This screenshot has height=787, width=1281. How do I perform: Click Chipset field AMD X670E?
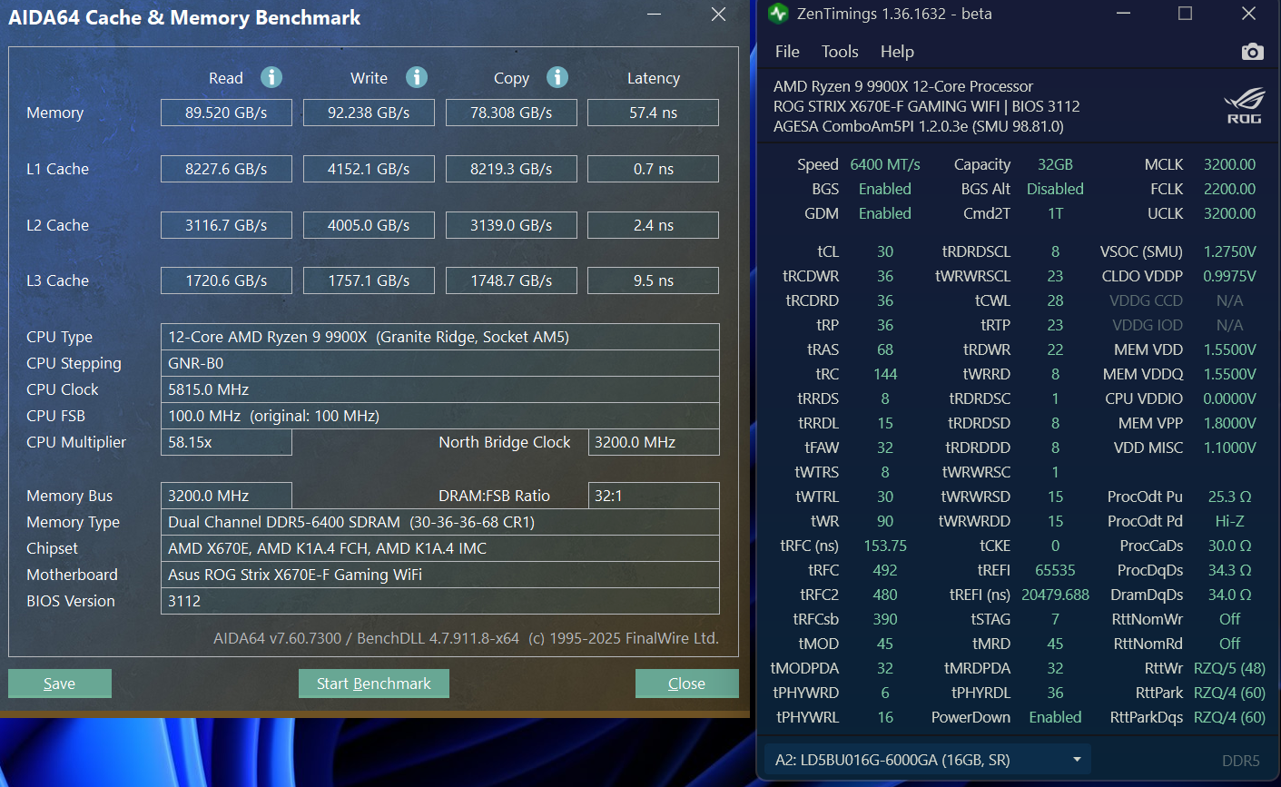[x=440, y=548]
